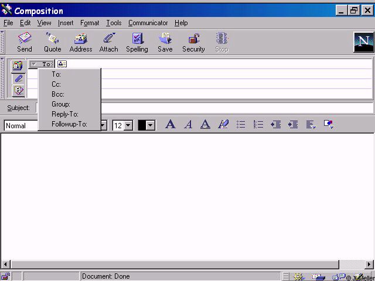Apply underline with the underlined A icon

[205, 124]
